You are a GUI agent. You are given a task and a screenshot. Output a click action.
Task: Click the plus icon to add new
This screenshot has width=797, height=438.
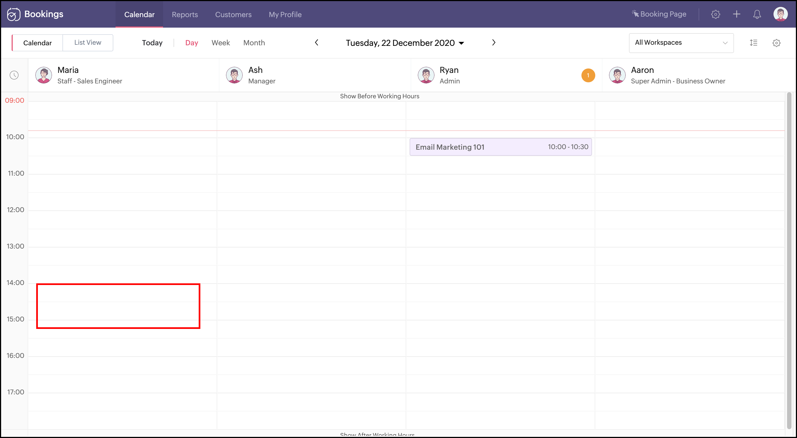(x=736, y=14)
